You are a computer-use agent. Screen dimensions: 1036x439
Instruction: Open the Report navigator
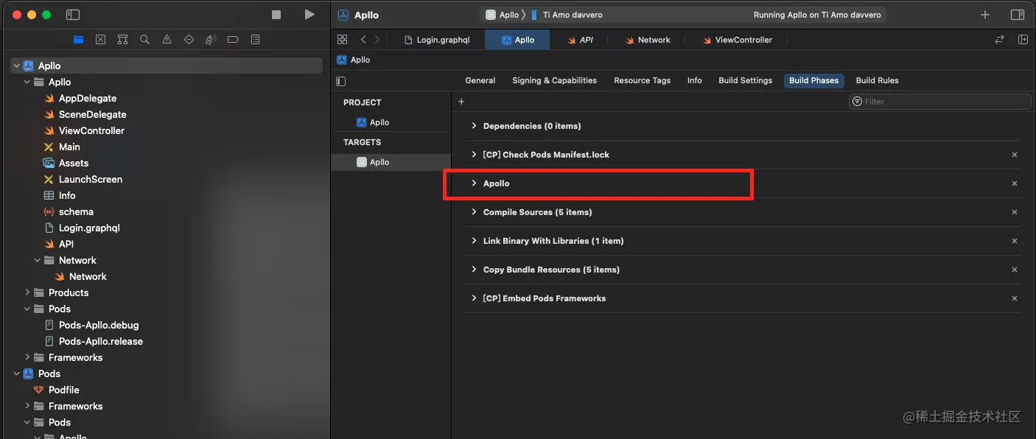point(255,40)
